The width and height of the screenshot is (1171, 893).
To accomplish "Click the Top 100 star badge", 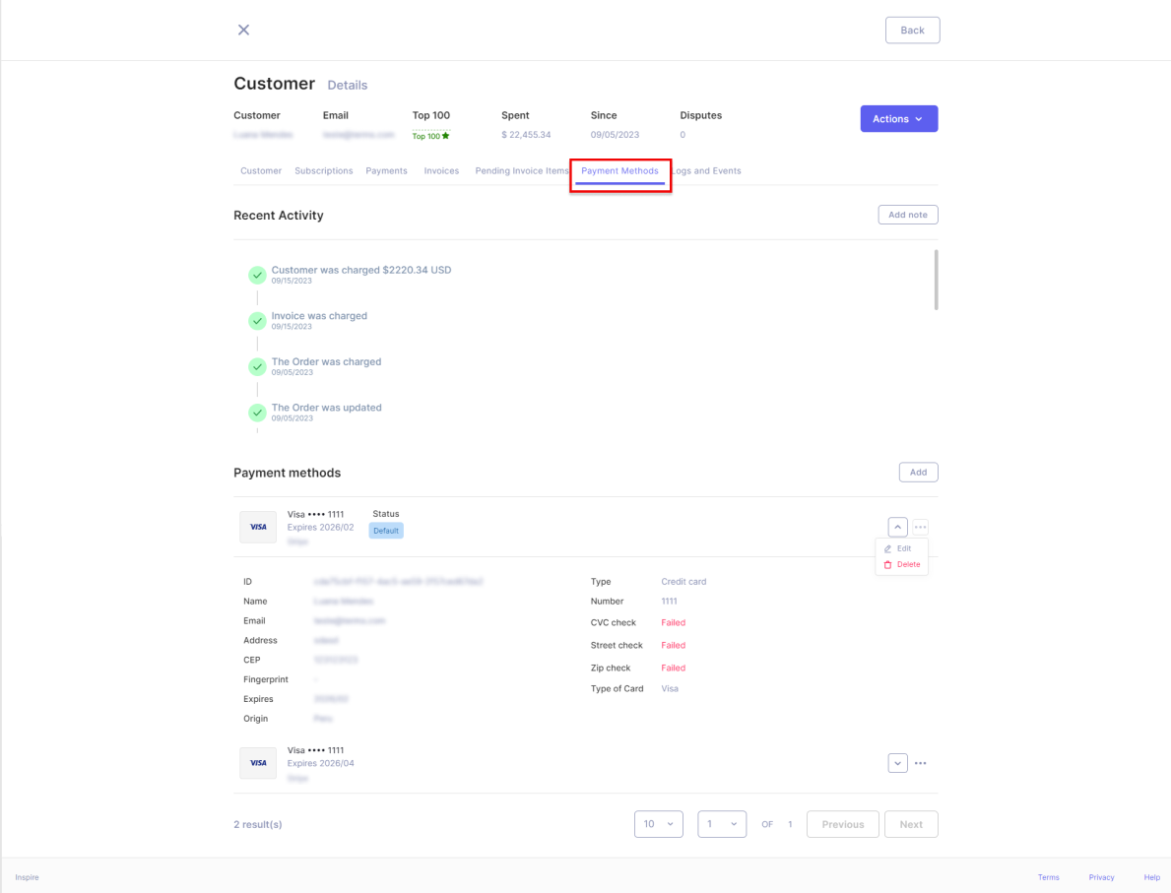I will pyautogui.click(x=431, y=136).
